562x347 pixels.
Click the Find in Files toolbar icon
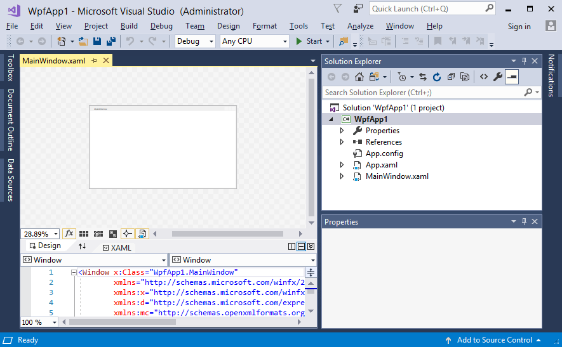pyautogui.click(x=344, y=41)
